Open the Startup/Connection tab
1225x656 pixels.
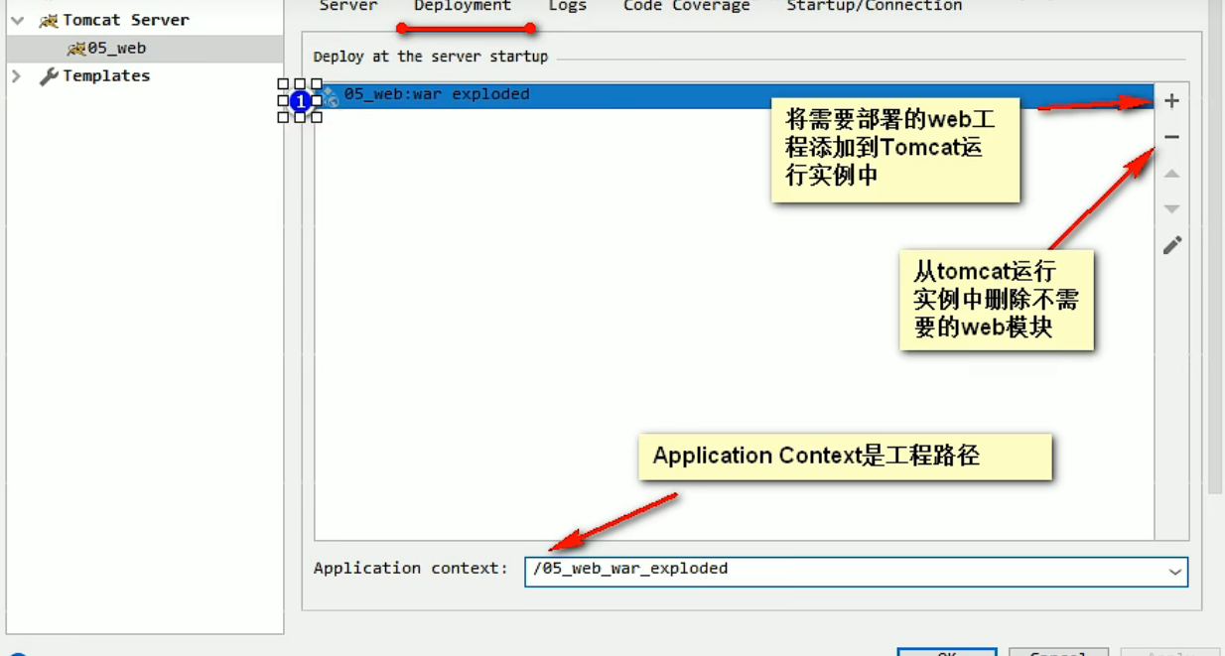875,6
